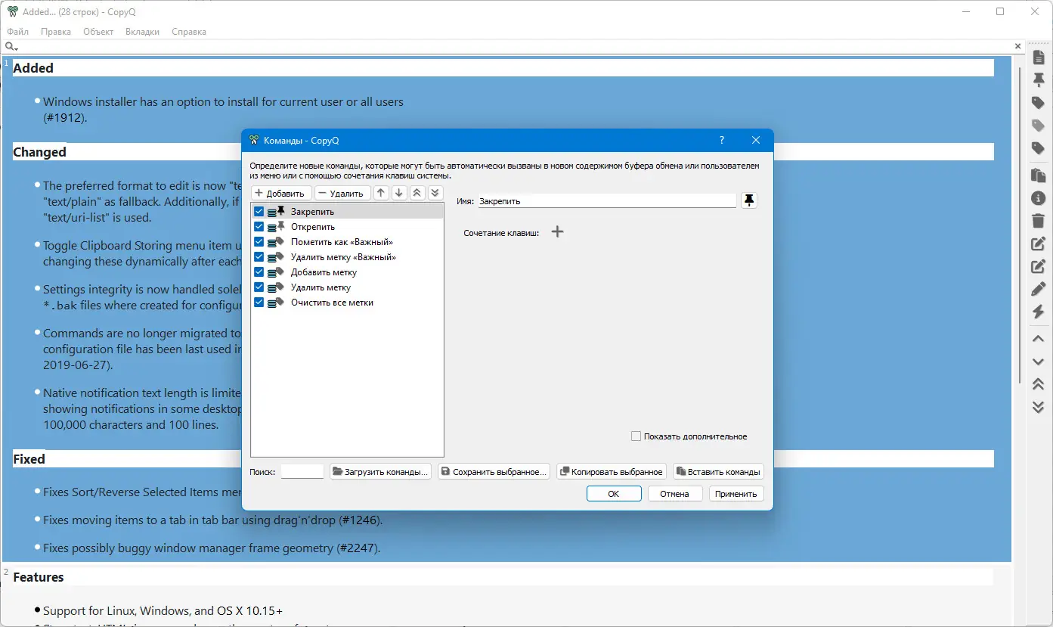
Task: Open the Объект menu
Action: [x=98, y=32]
